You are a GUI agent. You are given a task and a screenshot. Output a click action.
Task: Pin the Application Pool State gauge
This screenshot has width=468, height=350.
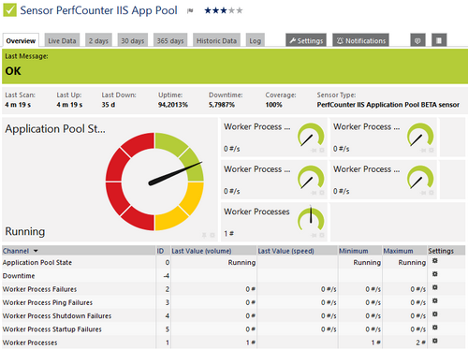pyautogui.click(x=204, y=235)
